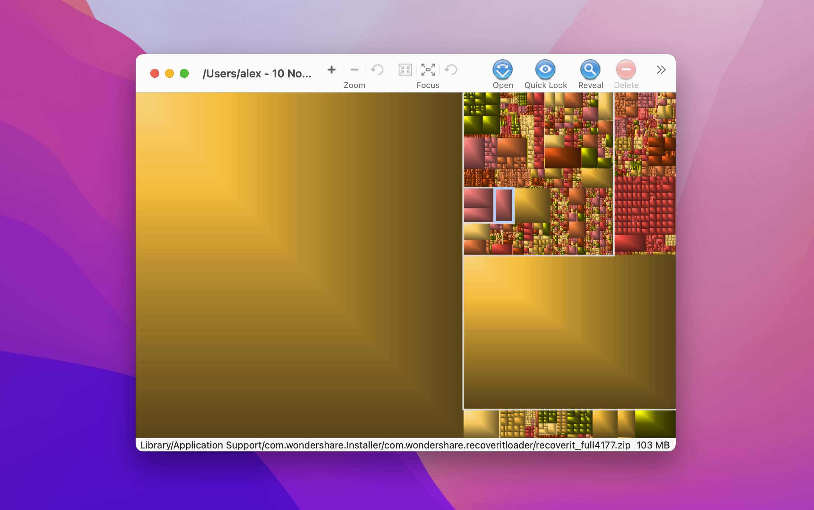Close the window with the red button

155,73
